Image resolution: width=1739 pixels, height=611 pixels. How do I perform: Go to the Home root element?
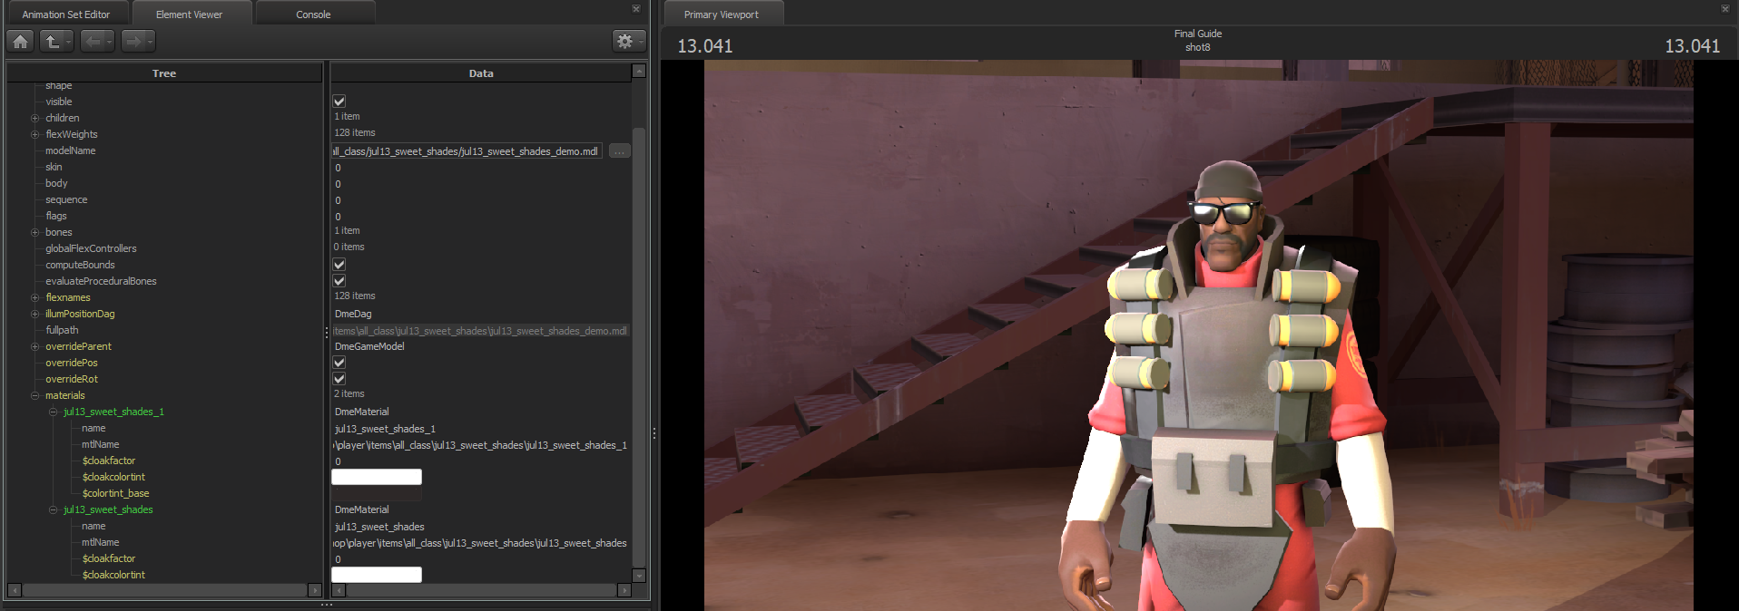tap(21, 41)
